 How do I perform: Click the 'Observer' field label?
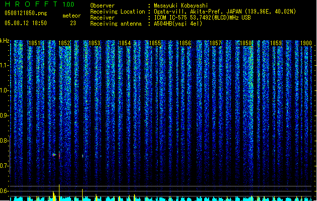click(102, 6)
